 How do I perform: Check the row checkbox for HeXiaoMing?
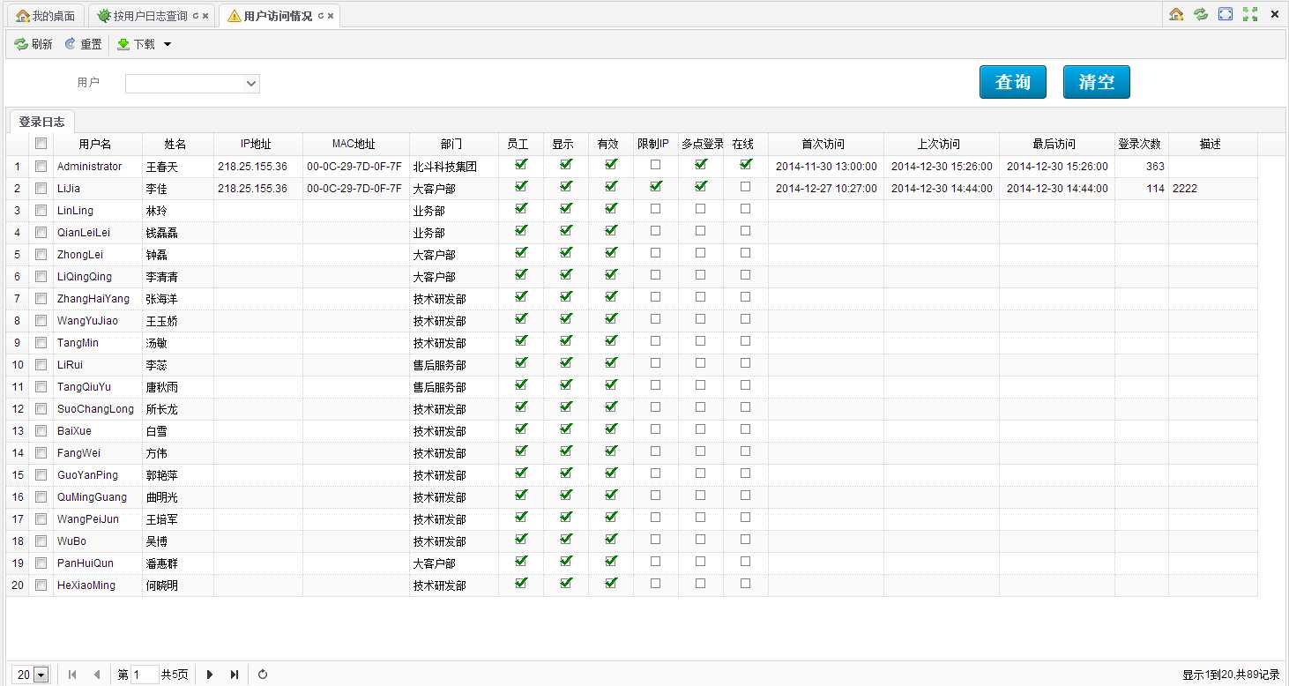click(x=41, y=585)
